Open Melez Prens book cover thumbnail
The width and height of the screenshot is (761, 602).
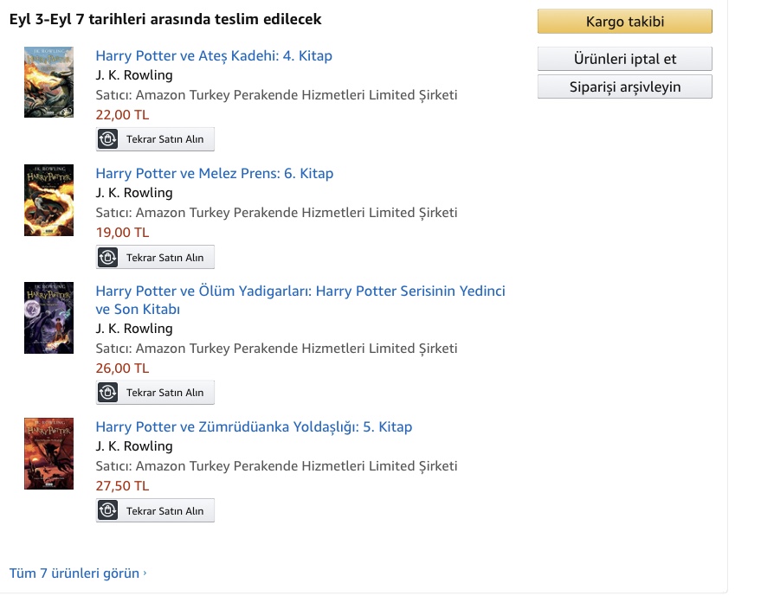click(48, 200)
